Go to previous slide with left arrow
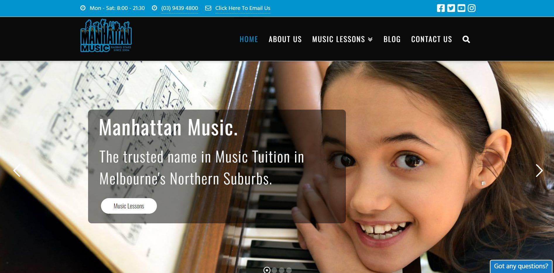 point(17,170)
